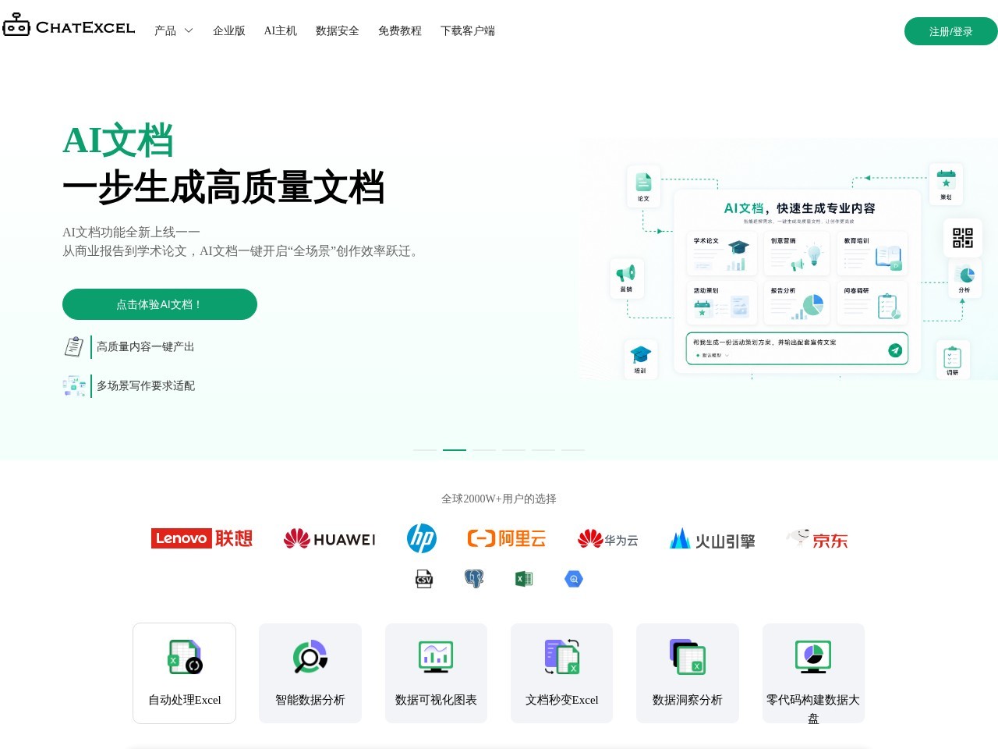The image size is (998, 749).
Task: Click the orange 阿里云 brand logo
Action: pyautogui.click(x=507, y=538)
